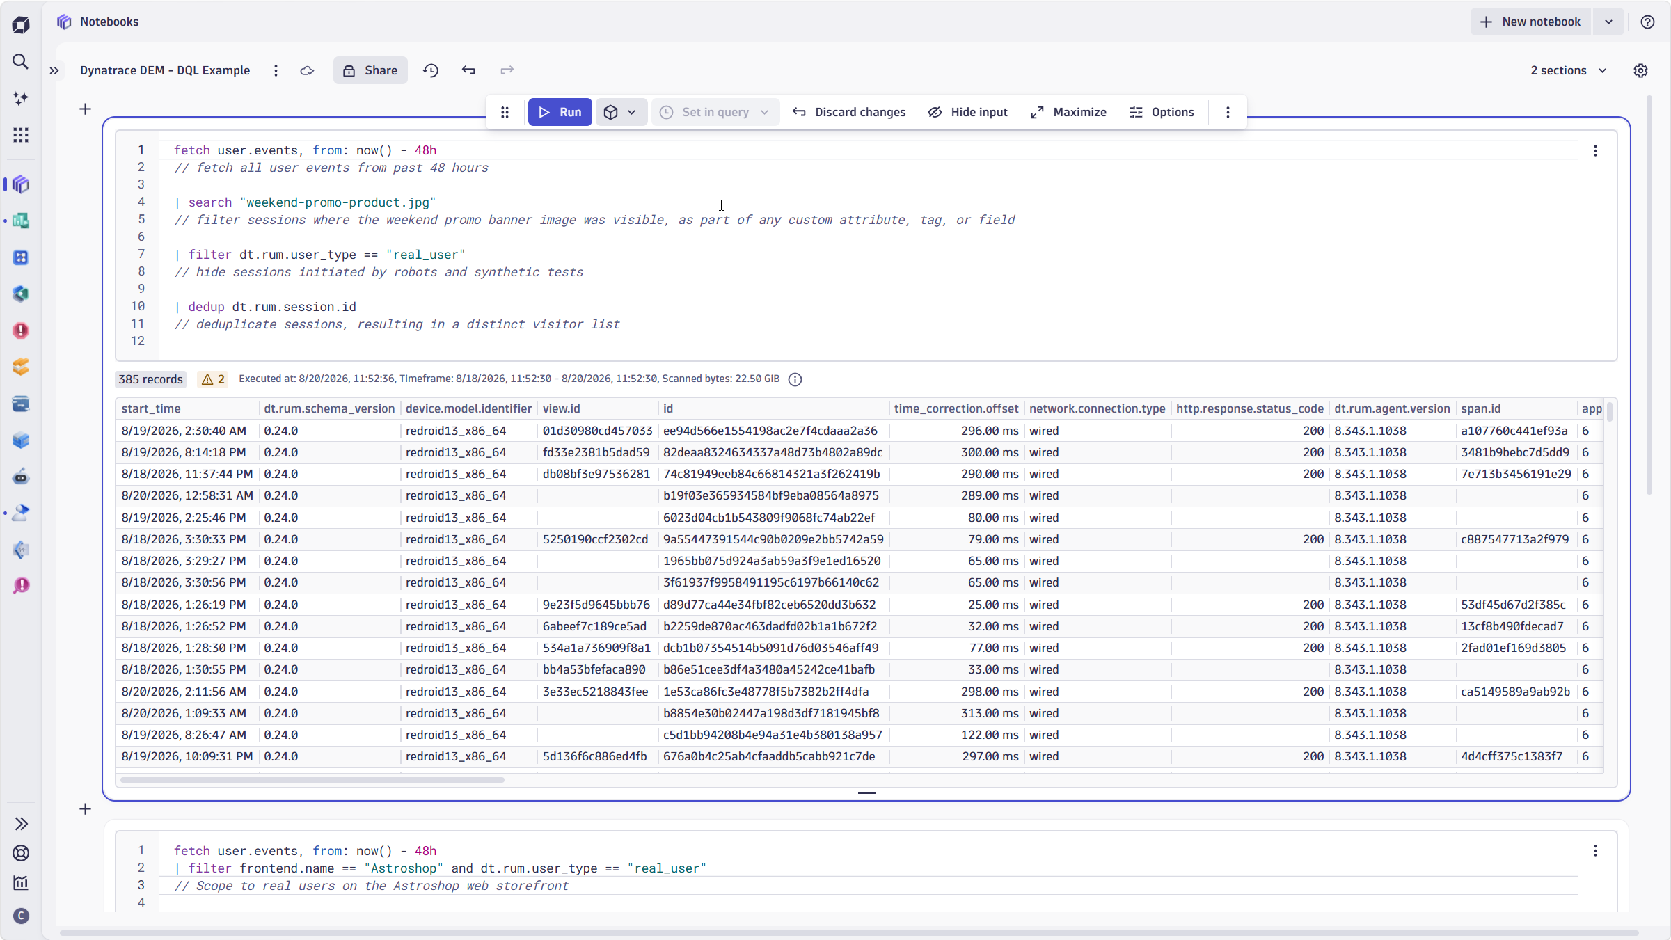Click the page horizontal scrollbar at bottom

849,933
